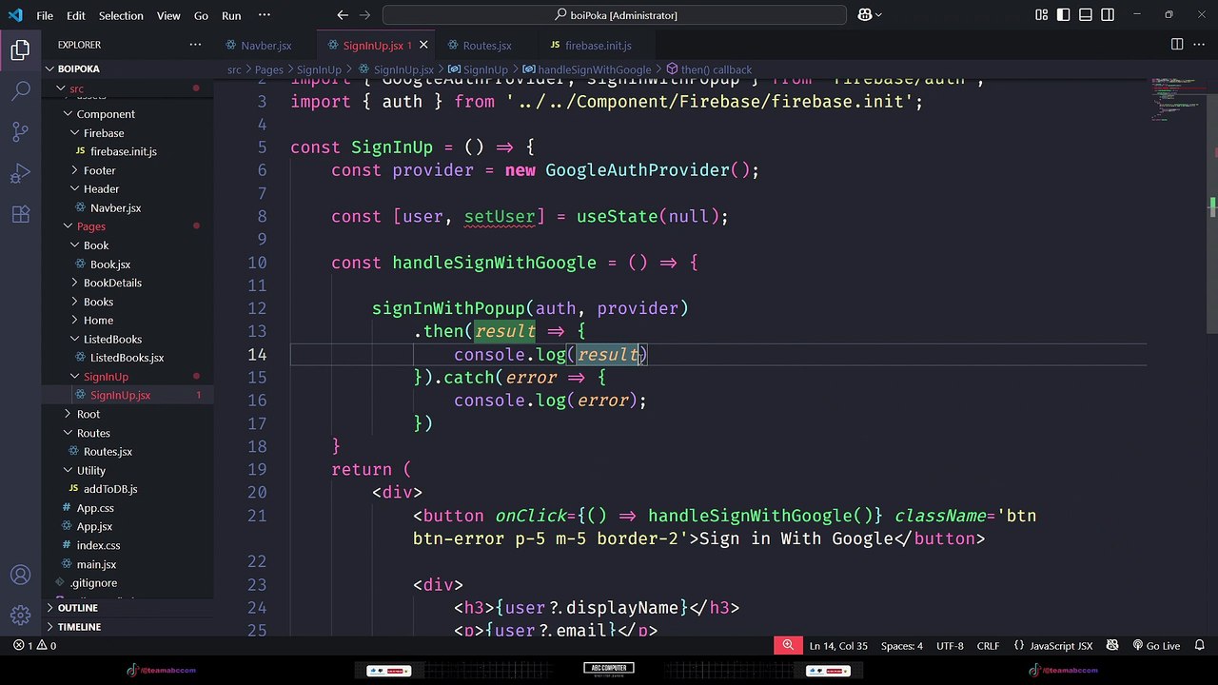The height and width of the screenshot is (685, 1218).
Task: Open the Manage gear icon
Action: pos(21,616)
